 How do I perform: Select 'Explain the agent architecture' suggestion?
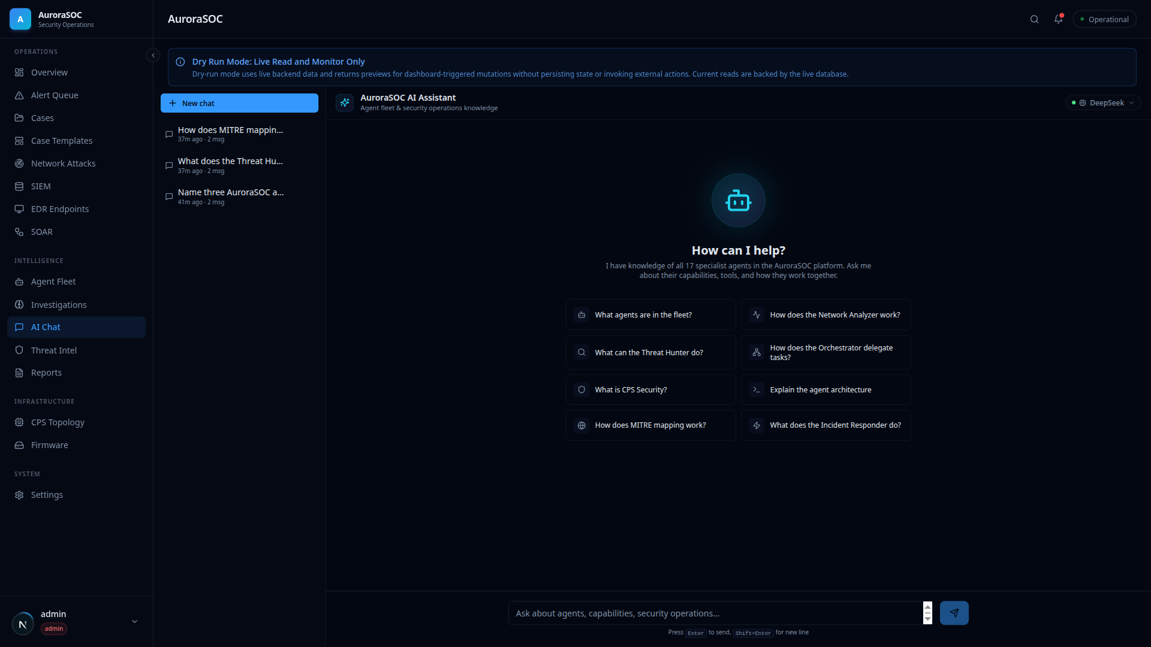click(825, 389)
